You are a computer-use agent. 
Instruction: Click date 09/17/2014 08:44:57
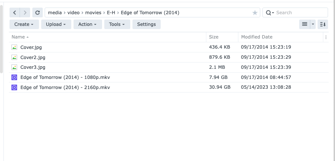pyautogui.click(x=266, y=77)
